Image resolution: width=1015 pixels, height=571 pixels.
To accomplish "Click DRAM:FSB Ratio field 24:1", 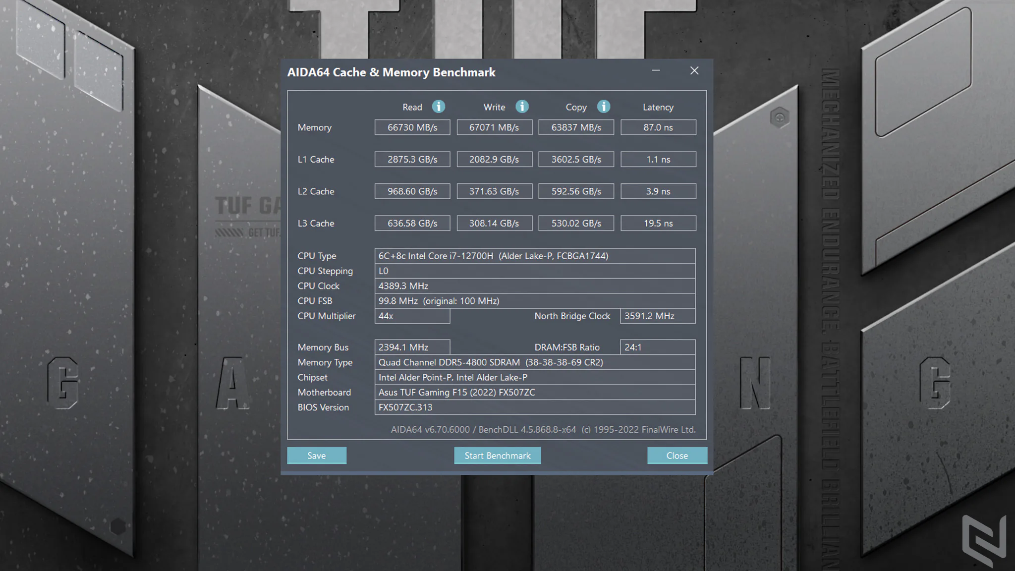I will [x=658, y=347].
